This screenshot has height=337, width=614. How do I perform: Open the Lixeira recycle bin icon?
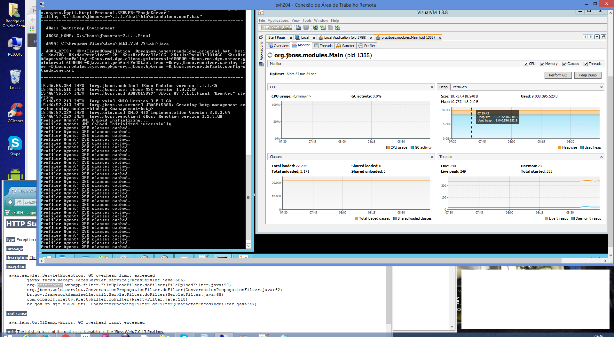tap(15, 79)
